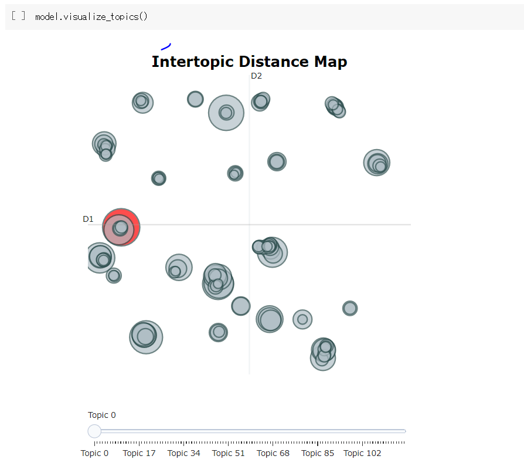Click the Topic 0 tick label
The width and height of the screenshot is (524, 466).
tap(94, 453)
